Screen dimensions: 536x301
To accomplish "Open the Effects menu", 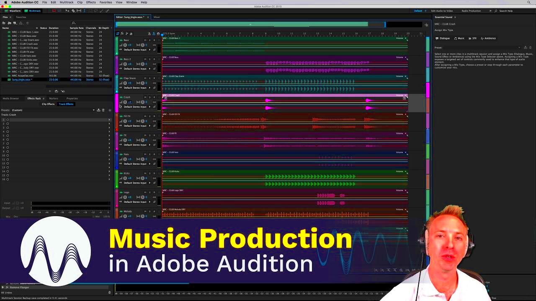I will [90, 2].
